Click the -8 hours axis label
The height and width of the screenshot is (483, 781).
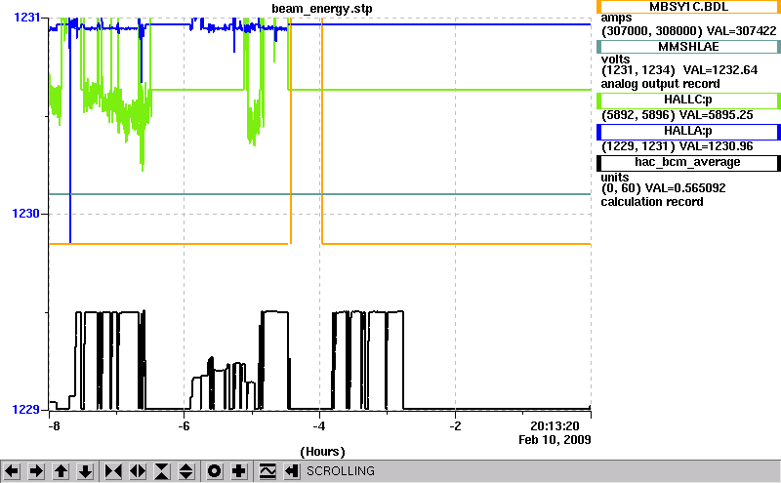point(55,426)
